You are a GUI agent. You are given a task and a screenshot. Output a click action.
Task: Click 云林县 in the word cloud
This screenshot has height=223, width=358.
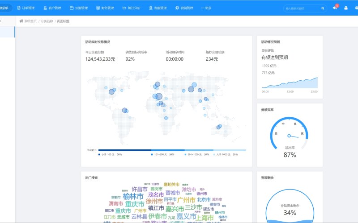pos(139,216)
